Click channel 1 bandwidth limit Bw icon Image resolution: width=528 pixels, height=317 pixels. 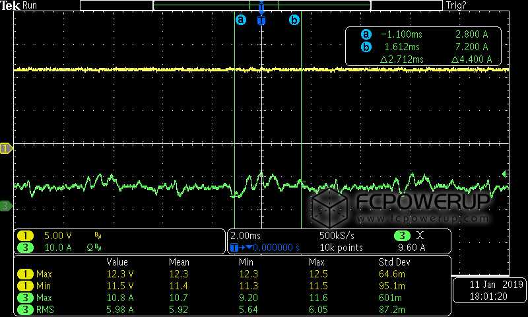coord(98,236)
